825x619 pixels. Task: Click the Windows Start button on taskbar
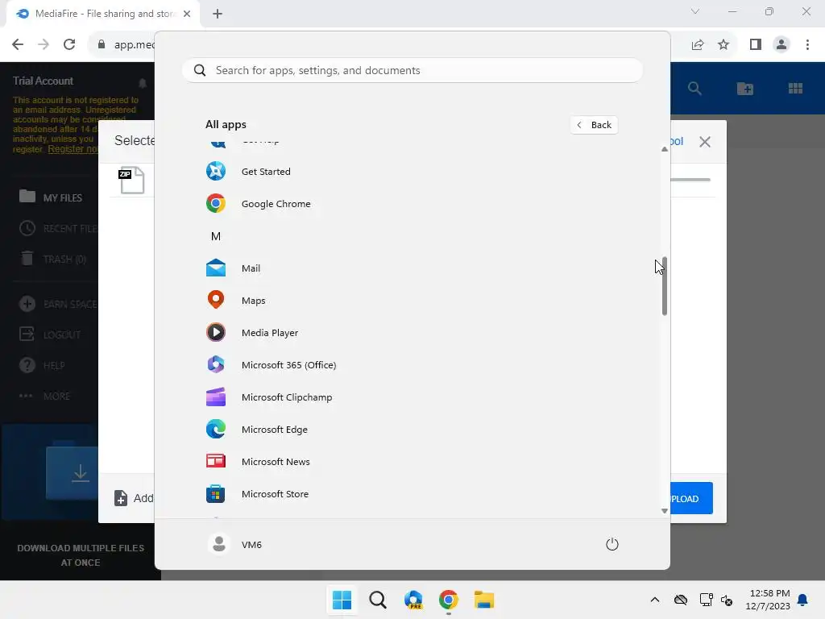click(x=342, y=600)
